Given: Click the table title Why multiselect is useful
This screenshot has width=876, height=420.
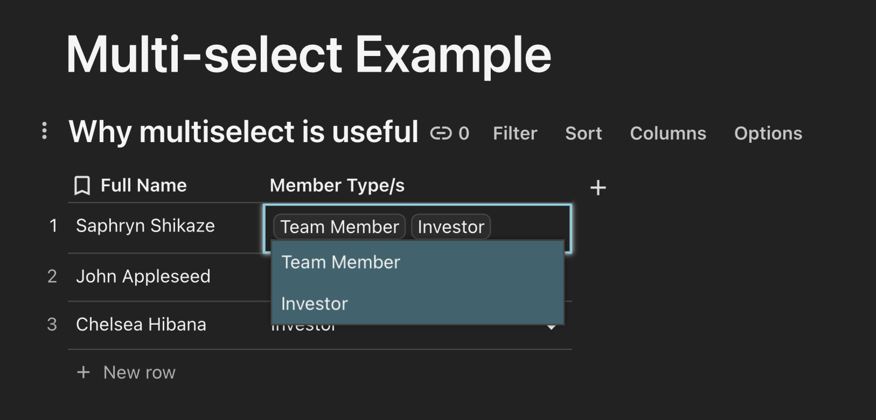Looking at the screenshot, I should 244,132.
